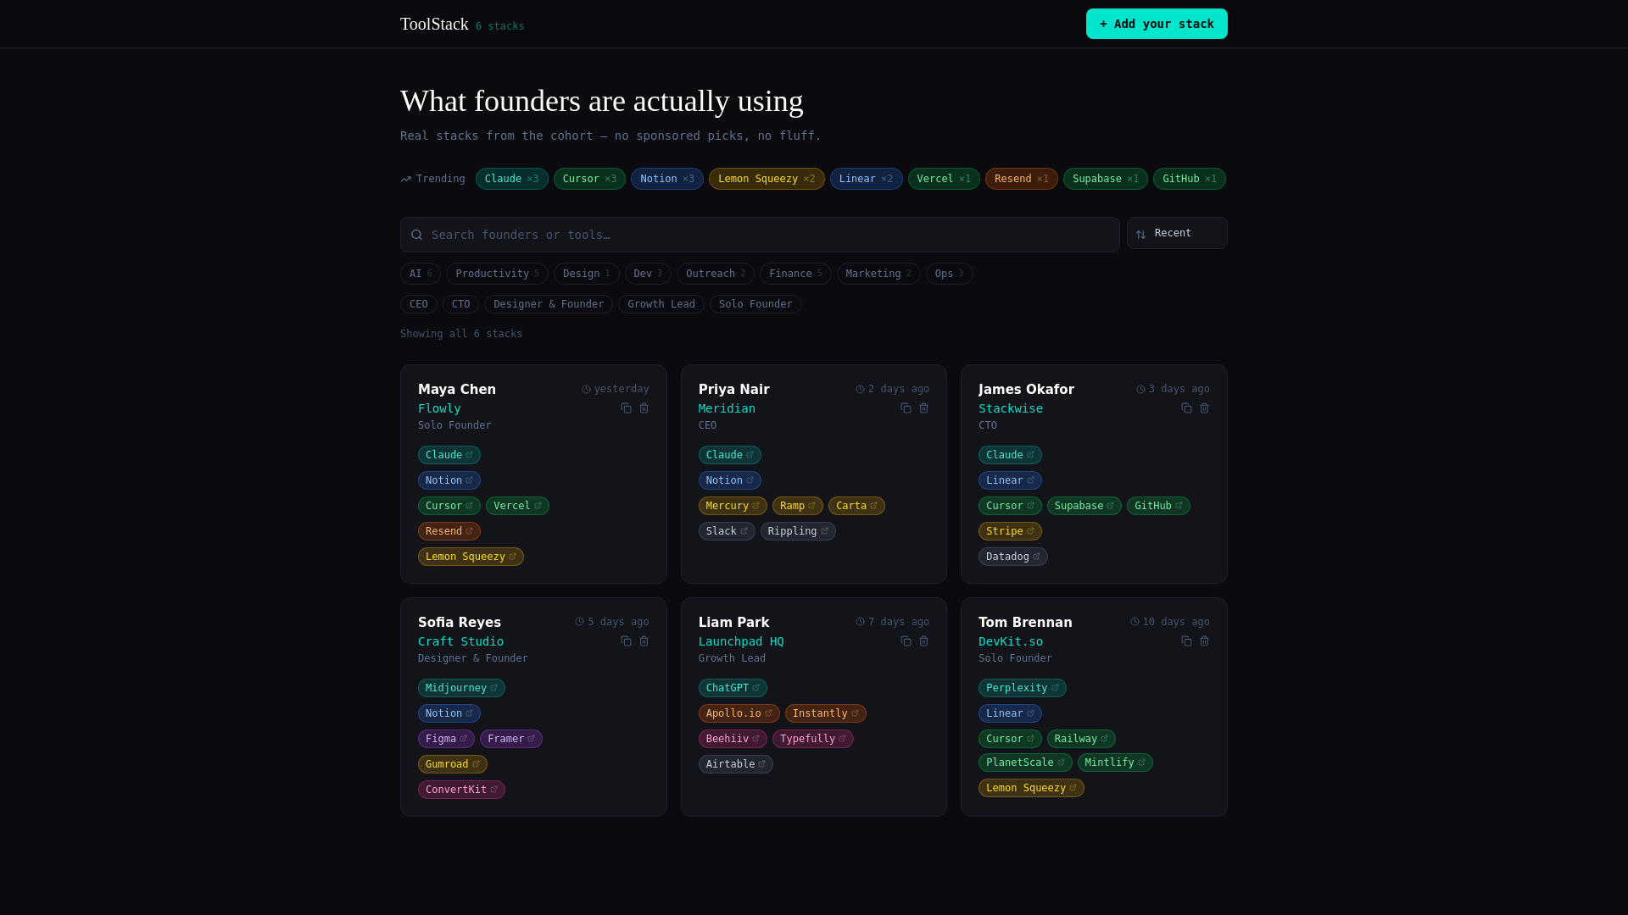The width and height of the screenshot is (1628, 915).
Task: Open Stripe tool link
Action: click(1010, 531)
